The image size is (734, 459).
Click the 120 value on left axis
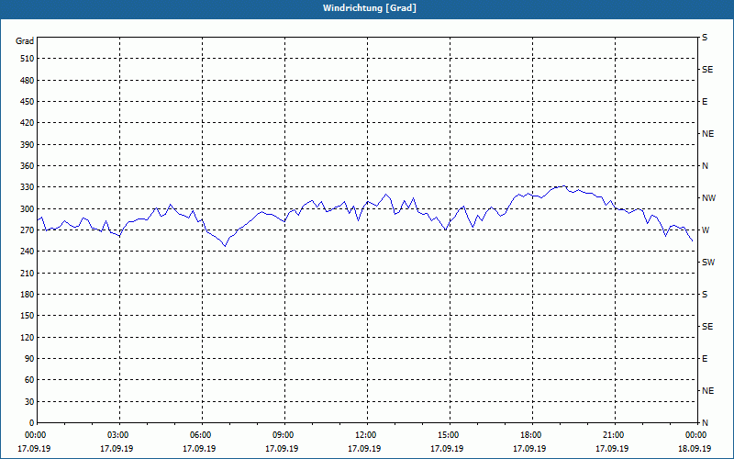[x=28, y=337]
